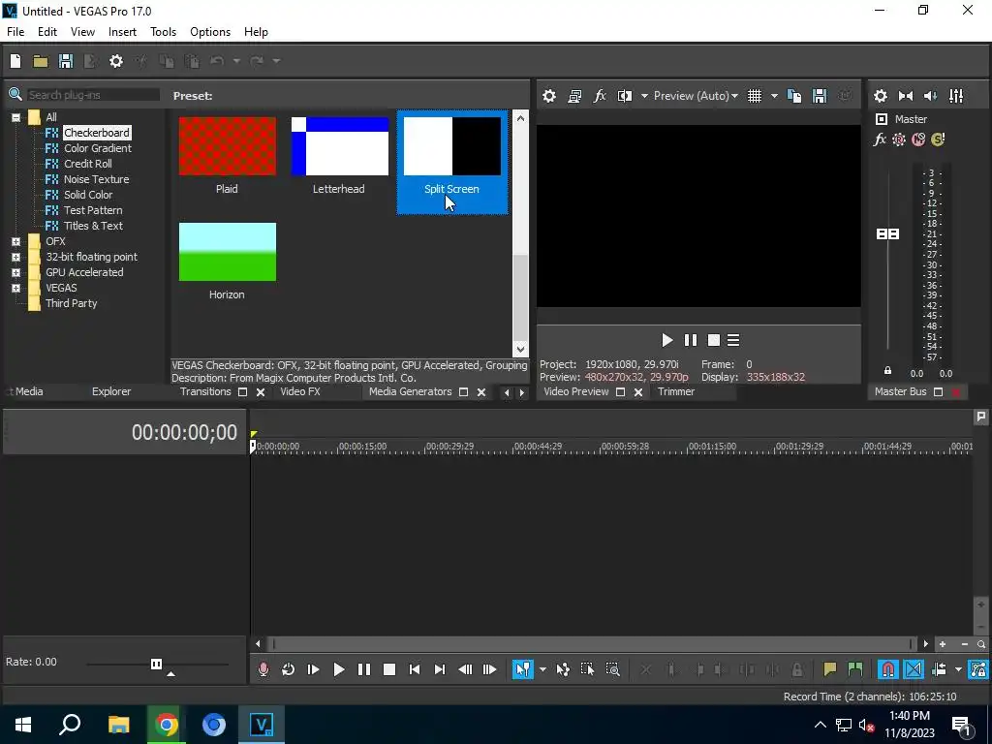Select the zoom edit tool
The image size is (992, 744).
612,669
